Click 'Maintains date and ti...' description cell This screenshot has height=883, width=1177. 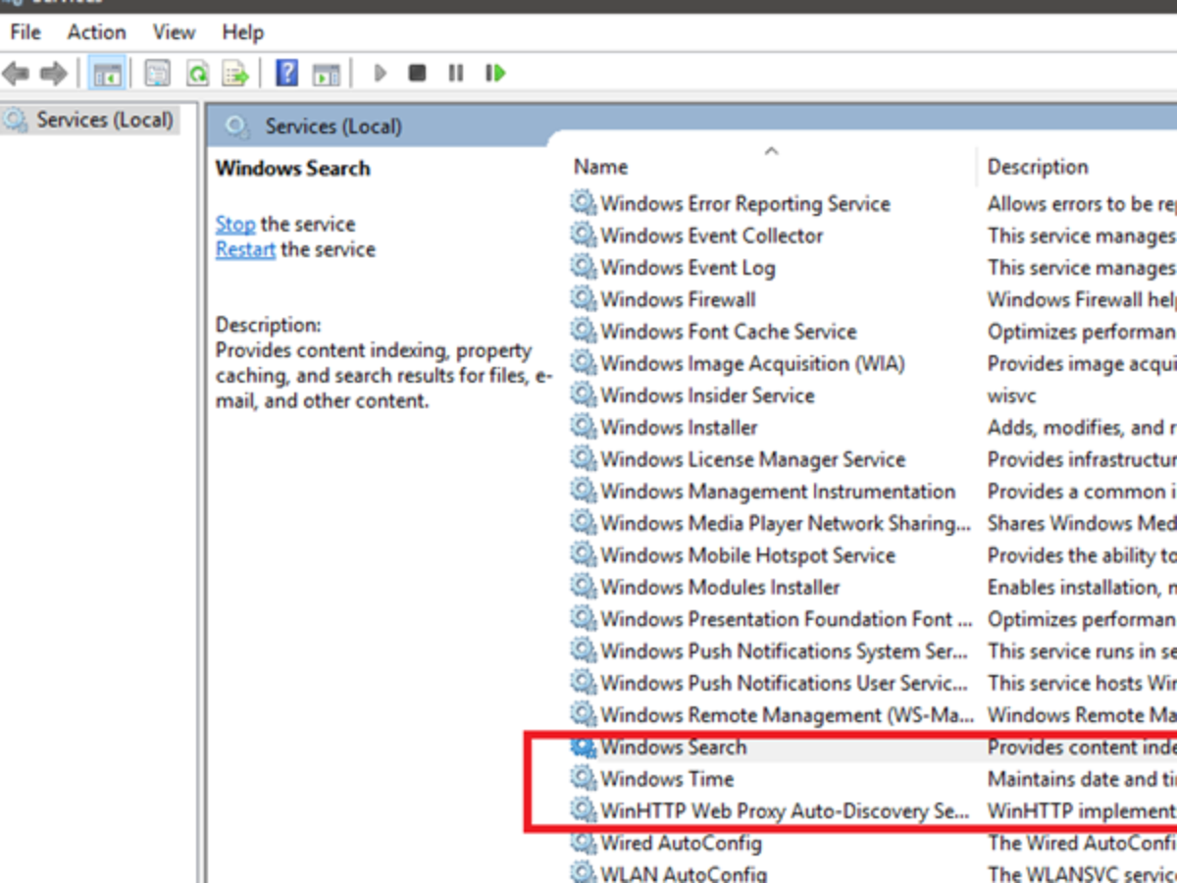1082,779
